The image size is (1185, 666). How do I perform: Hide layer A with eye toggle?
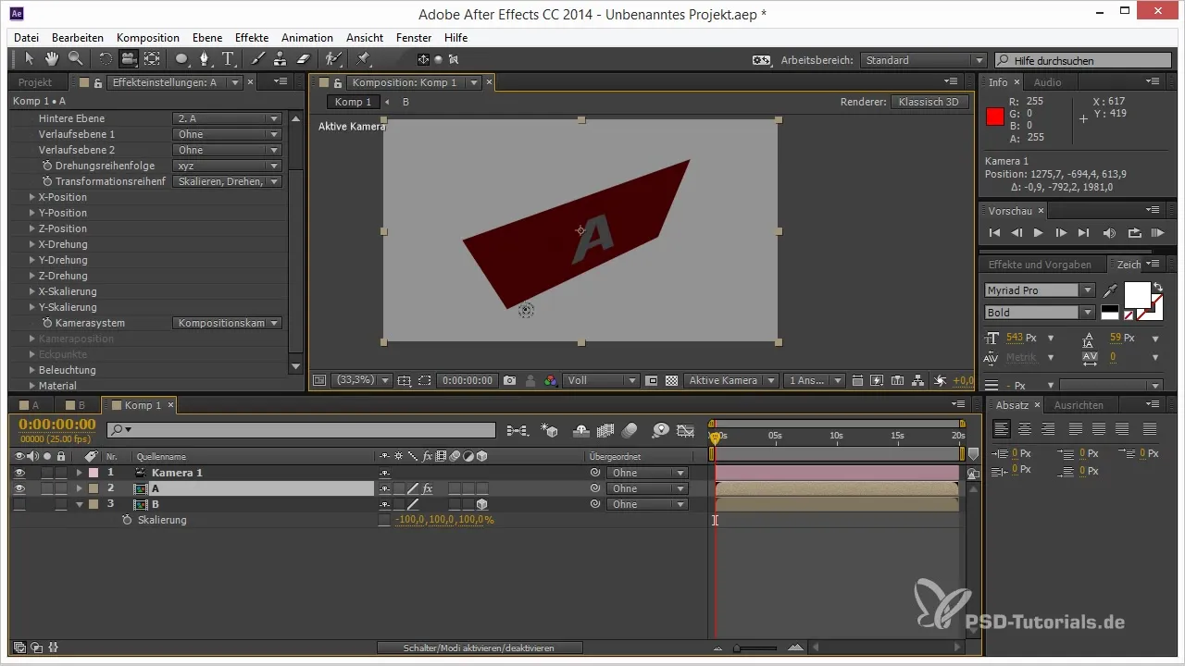pyautogui.click(x=19, y=488)
